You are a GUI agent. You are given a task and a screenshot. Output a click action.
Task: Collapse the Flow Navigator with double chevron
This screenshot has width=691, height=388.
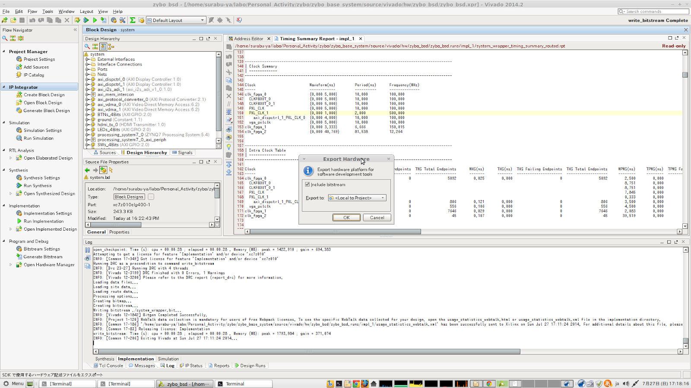[75, 30]
